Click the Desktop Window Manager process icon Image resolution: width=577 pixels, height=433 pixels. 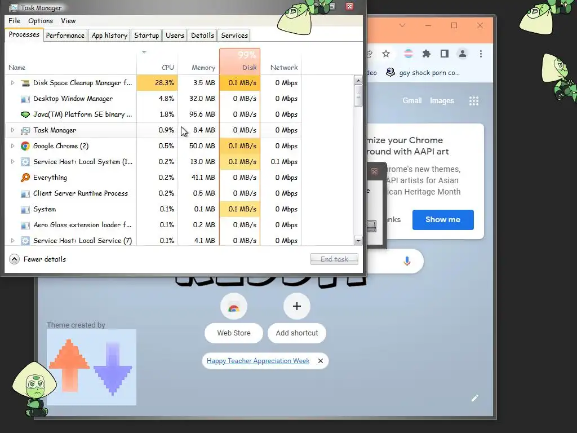click(x=25, y=99)
